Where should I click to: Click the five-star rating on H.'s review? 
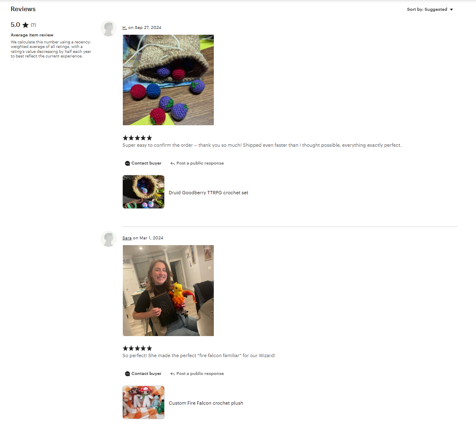137,138
